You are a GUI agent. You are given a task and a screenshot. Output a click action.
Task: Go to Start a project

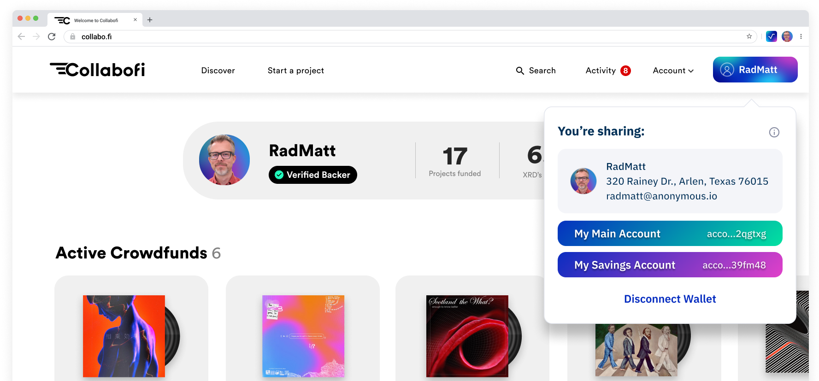click(295, 70)
